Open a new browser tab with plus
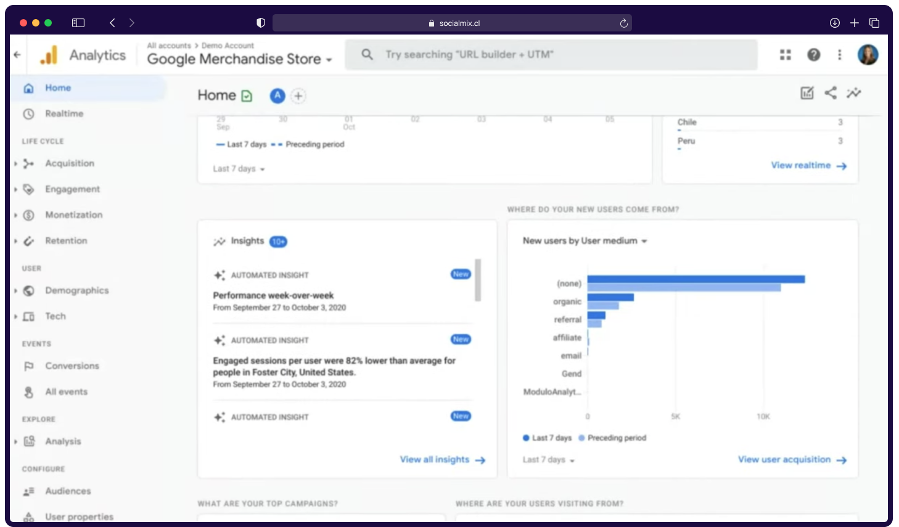899x527 pixels. [855, 23]
